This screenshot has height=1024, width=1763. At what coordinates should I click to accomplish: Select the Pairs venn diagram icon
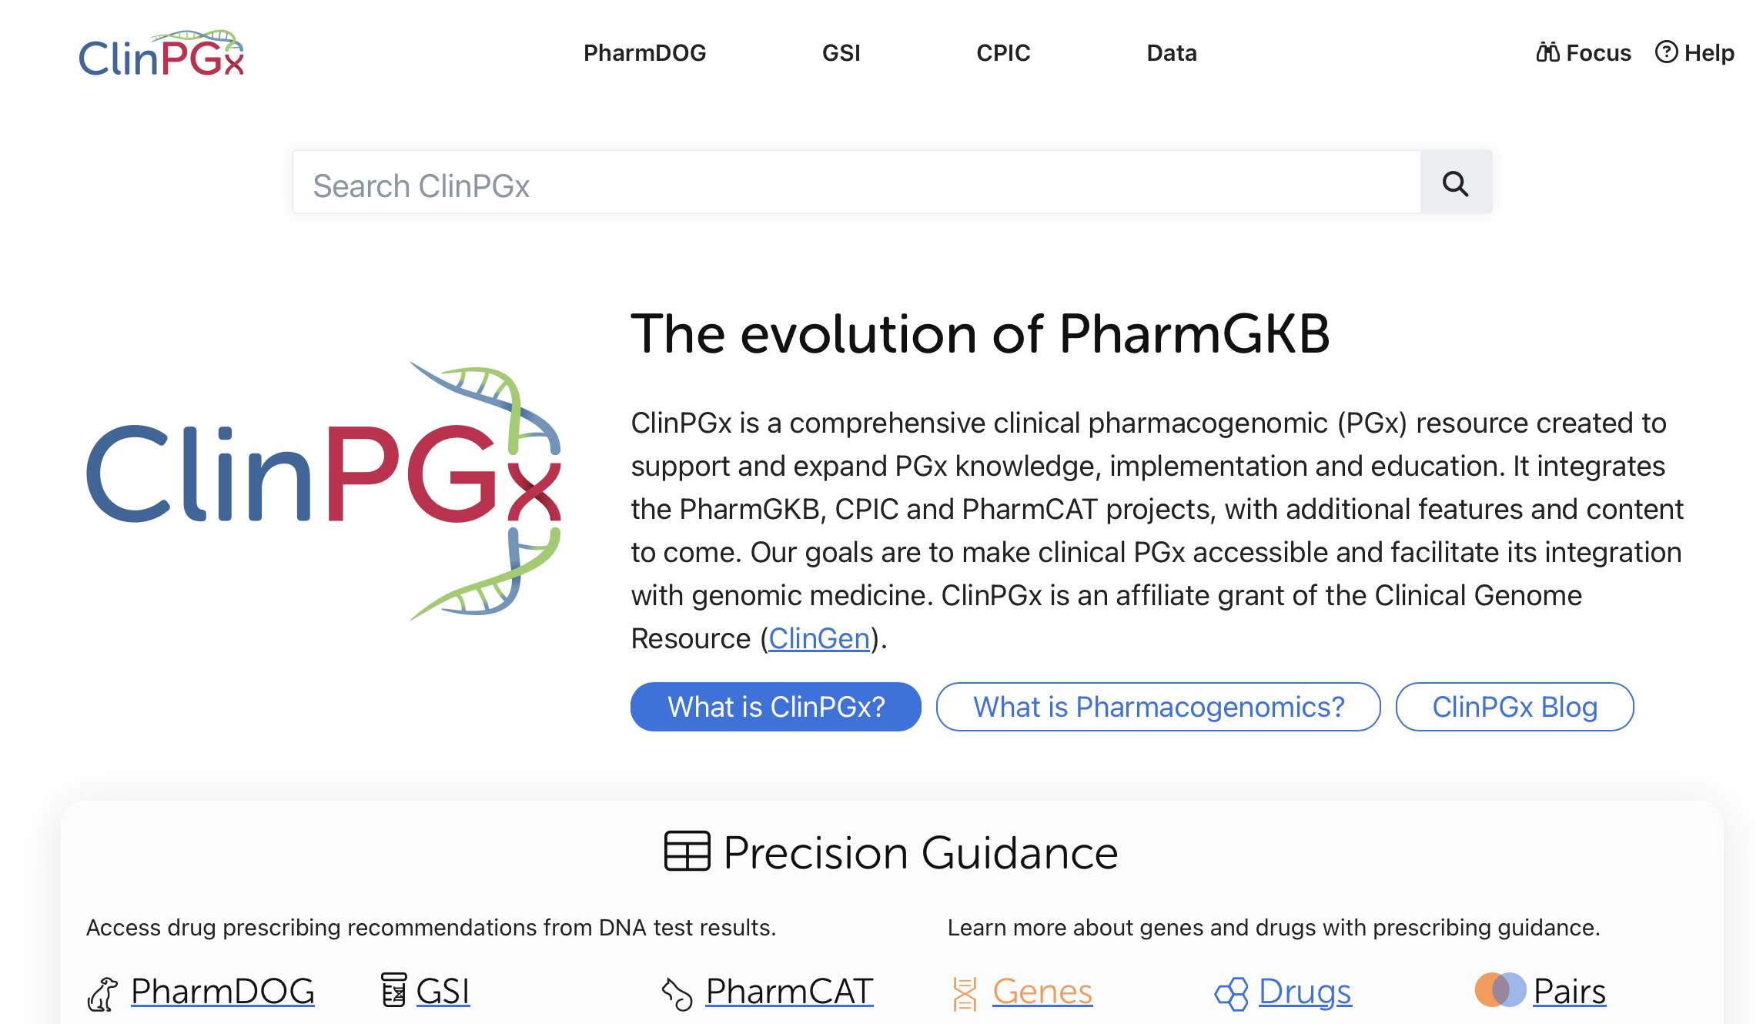click(x=1500, y=991)
